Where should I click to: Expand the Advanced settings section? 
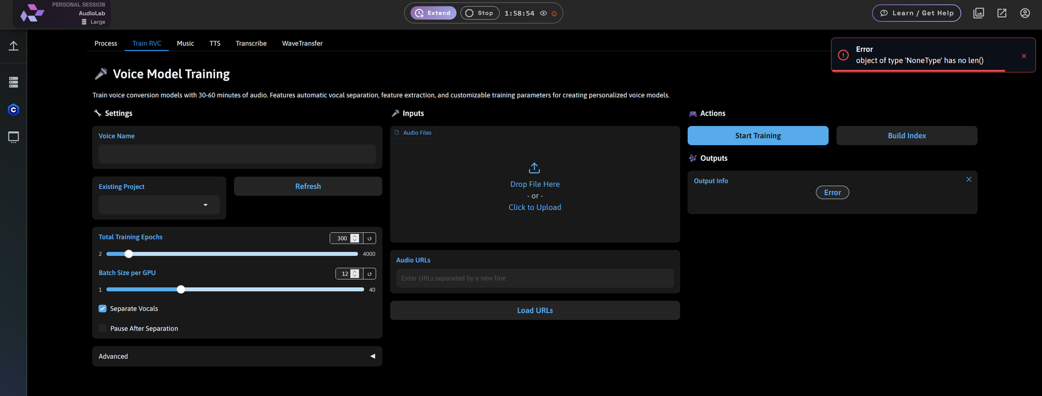point(237,356)
